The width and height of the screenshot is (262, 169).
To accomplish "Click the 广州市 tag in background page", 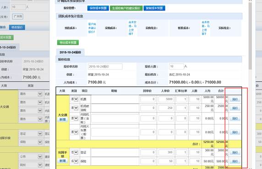I will 18,16.
